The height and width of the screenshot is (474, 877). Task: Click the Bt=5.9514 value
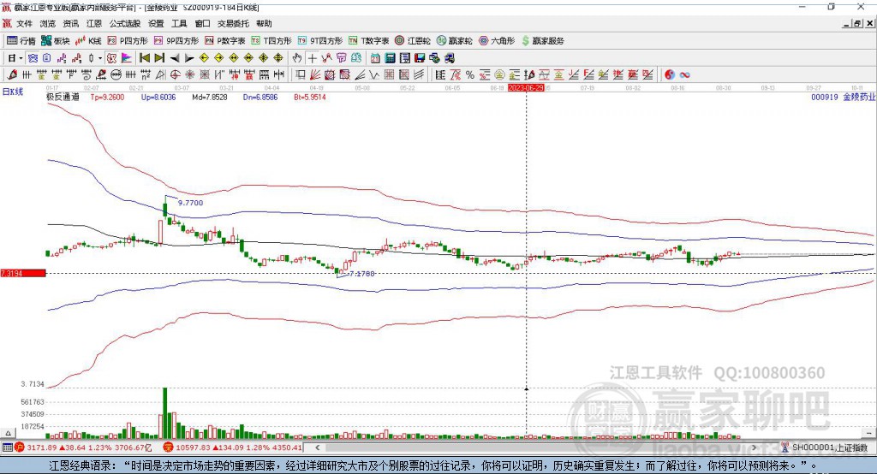click(x=310, y=97)
